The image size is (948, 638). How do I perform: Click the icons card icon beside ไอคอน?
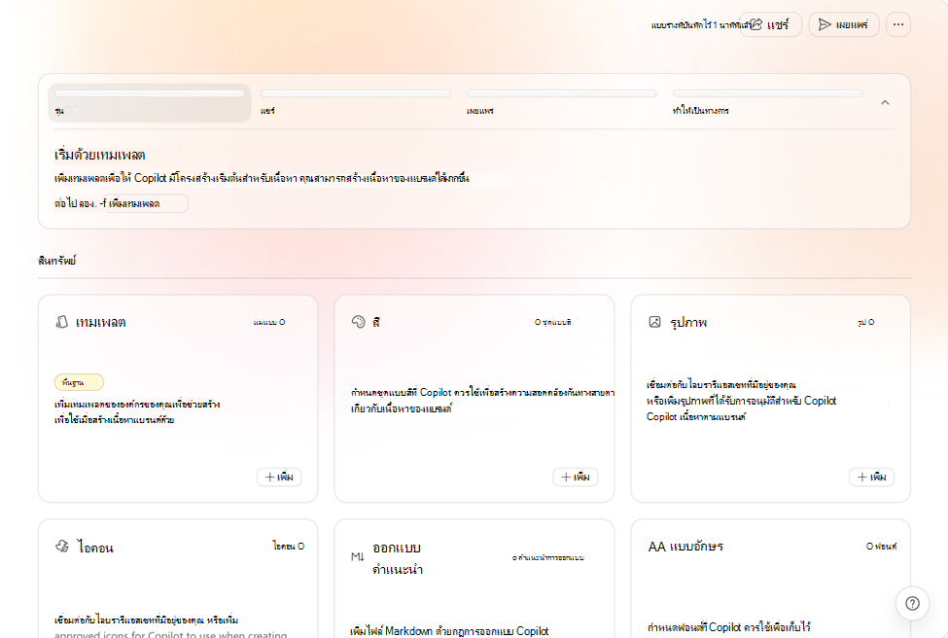pyautogui.click(x=62, y=547)
